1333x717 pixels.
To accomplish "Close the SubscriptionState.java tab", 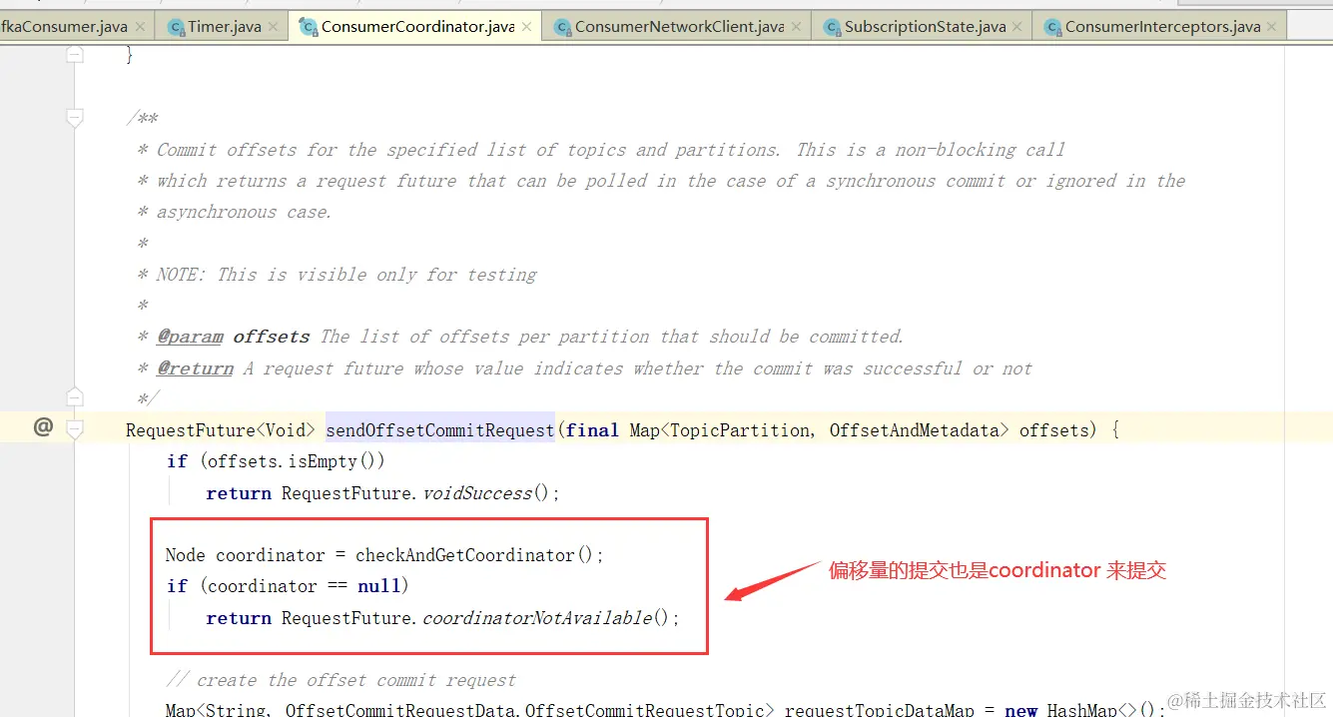I will pyautogui.click(x=1018, y=27).
